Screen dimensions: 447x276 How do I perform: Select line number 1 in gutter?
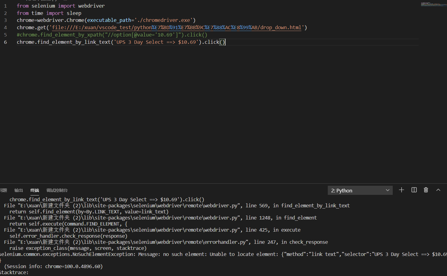click(5, 6)
